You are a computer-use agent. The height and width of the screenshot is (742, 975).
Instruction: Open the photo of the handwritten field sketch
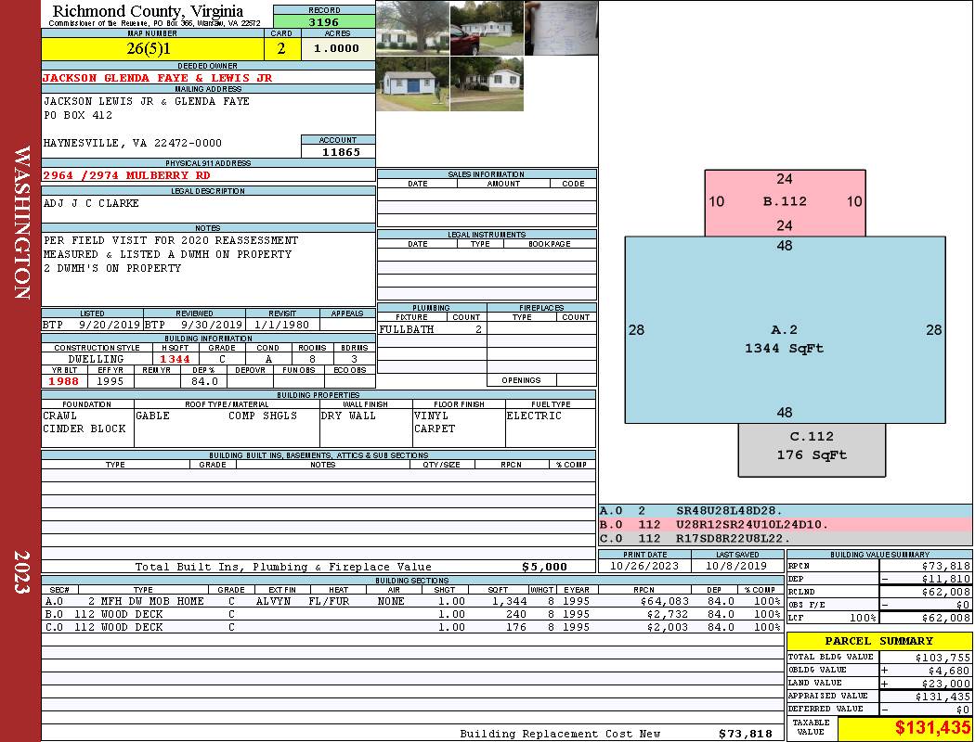pos(561,29)
